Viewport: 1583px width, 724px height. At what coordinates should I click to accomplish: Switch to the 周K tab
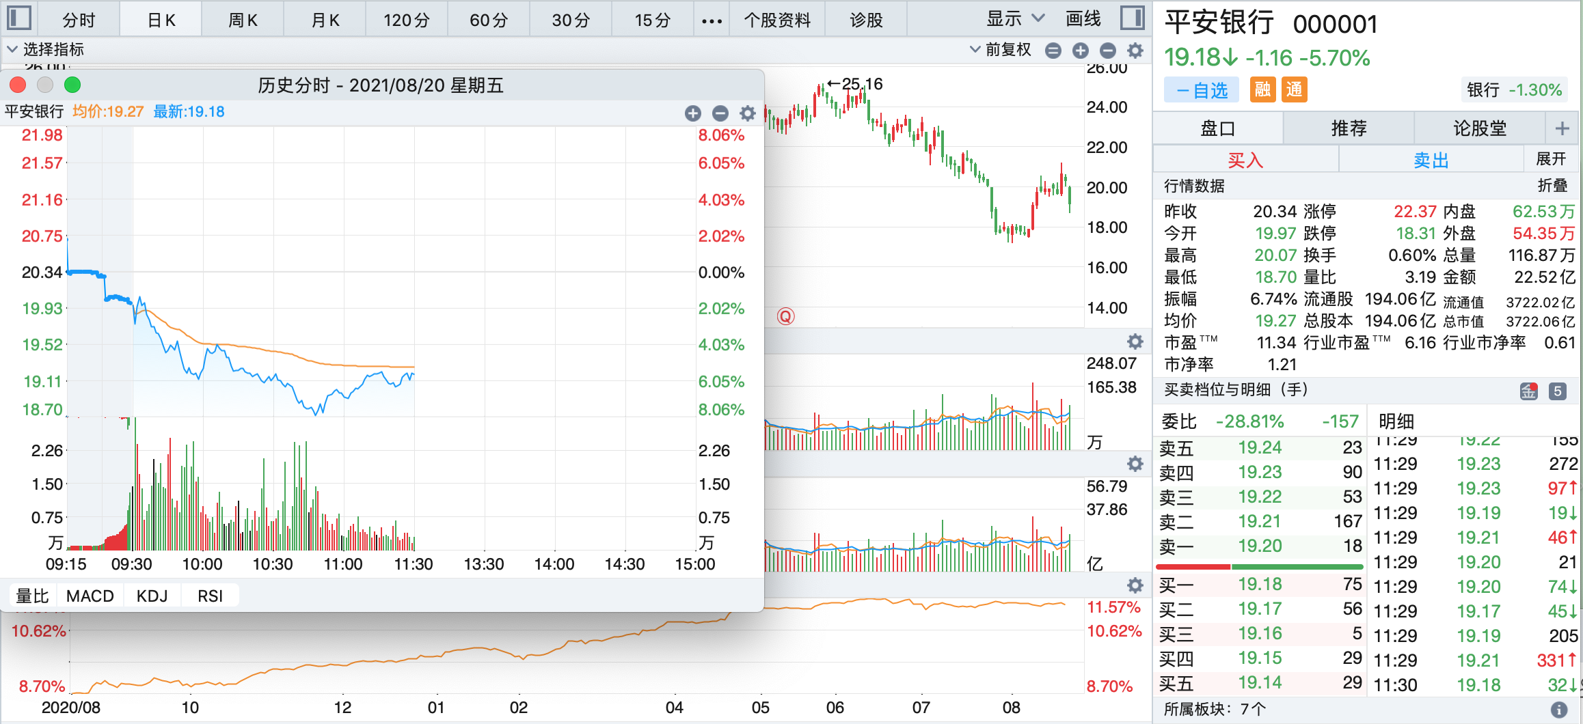tap(243, 20)
